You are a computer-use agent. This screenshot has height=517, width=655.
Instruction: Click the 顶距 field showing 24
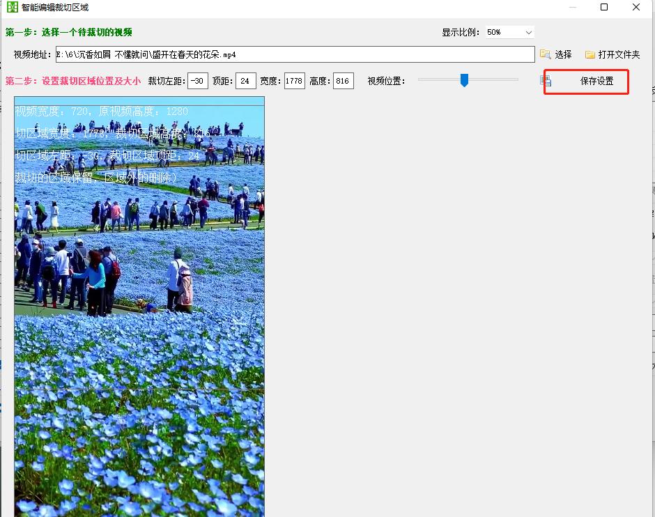coord(245,82)
